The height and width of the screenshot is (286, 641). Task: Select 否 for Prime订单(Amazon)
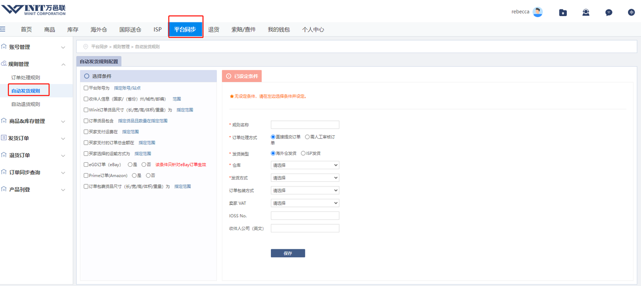(x=148, y=175)
